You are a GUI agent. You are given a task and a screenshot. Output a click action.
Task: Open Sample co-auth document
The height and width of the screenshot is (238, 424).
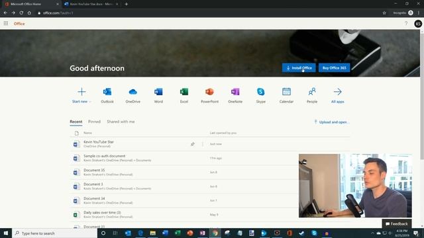(104, 156)
